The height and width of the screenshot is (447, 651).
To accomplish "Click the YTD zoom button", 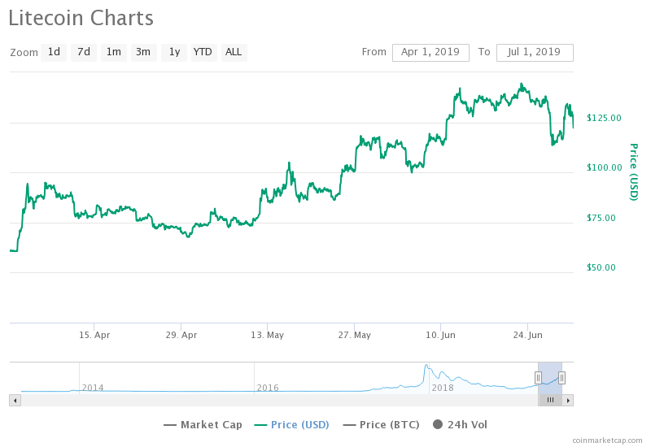I will pos(203,52).
